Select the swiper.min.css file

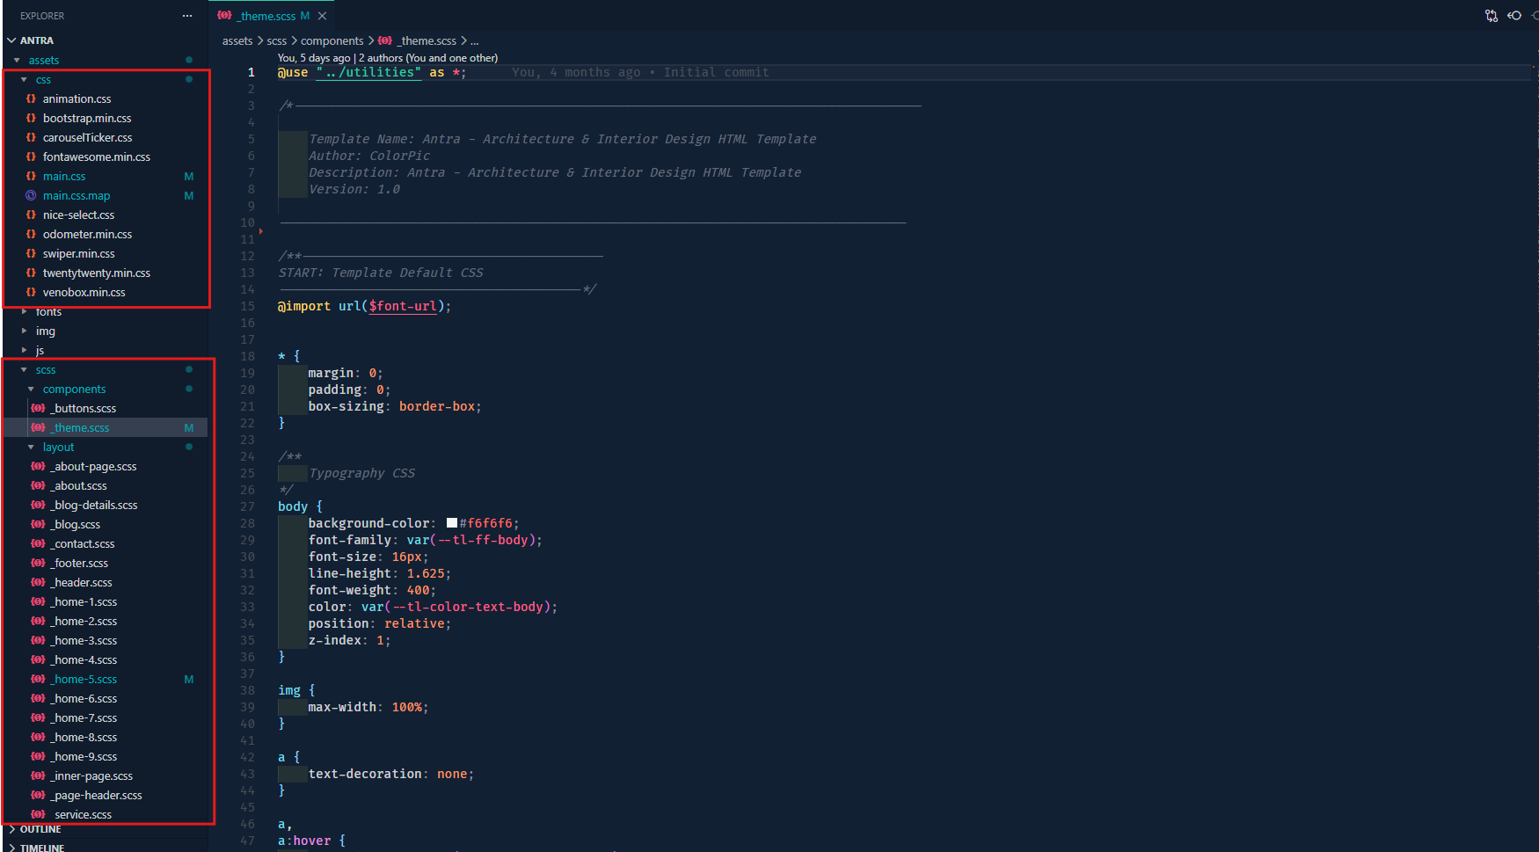(79, 253)
